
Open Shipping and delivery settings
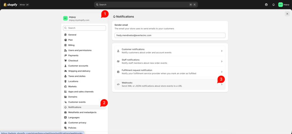click(x=79, y=71)
